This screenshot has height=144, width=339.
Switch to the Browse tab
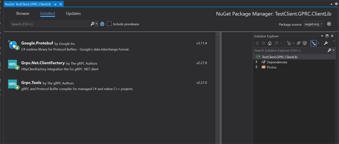point(23,13)
